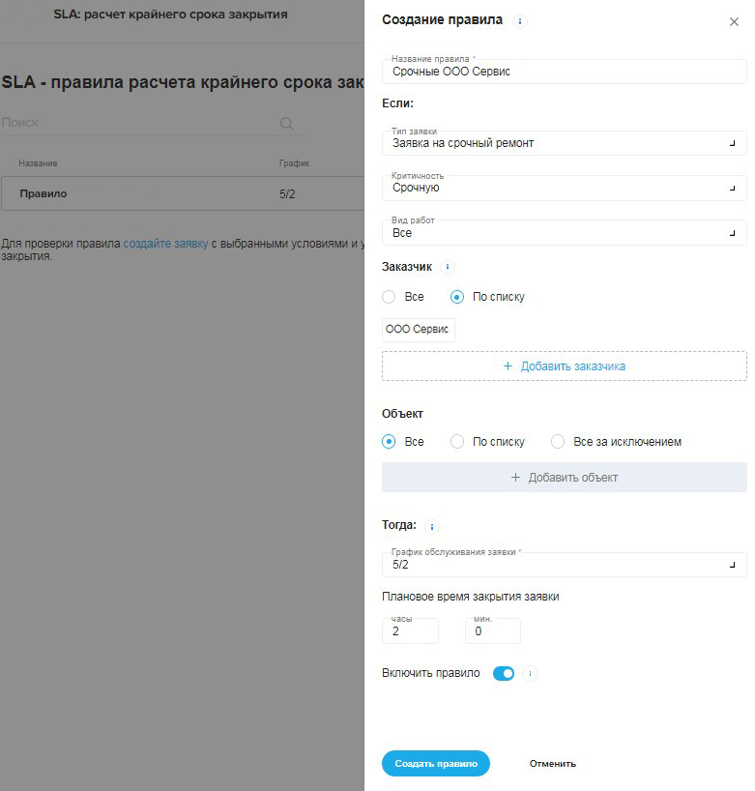The height and width of the screenshot is (791, 755).
Task: Select Все за исключением radio option
Action: (558, 441)
